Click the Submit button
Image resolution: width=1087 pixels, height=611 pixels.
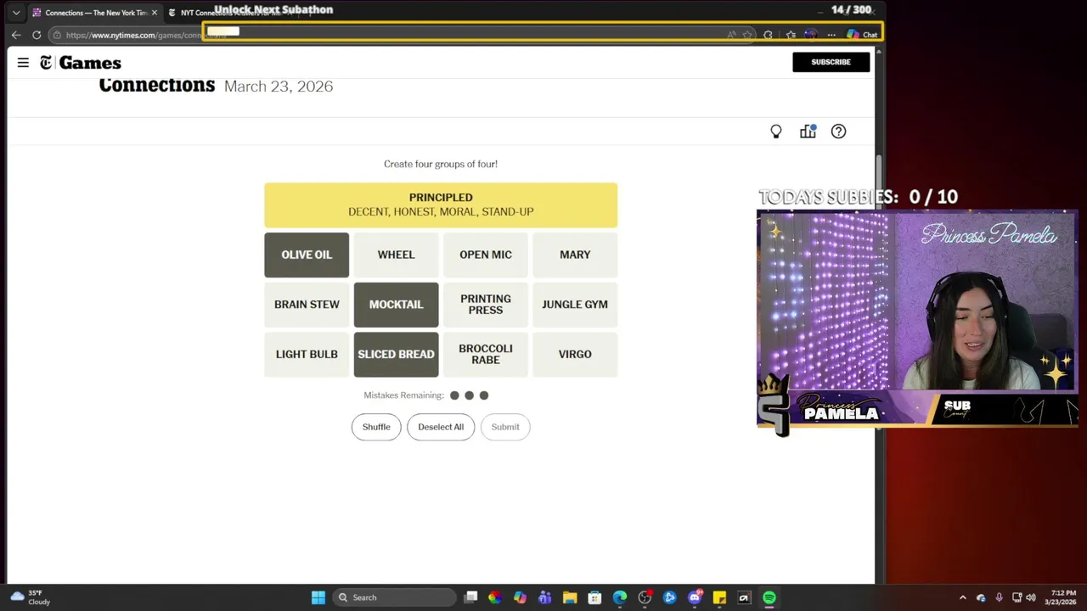(x=505, y=427)
